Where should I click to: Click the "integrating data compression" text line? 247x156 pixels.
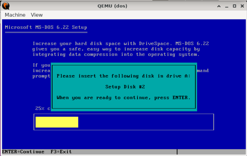click(x=116, y=54)
